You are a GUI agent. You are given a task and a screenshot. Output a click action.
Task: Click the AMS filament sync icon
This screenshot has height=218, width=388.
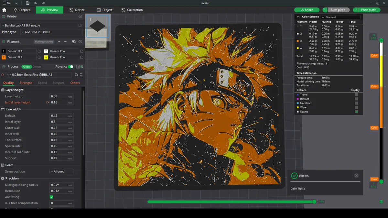(74, 42)
